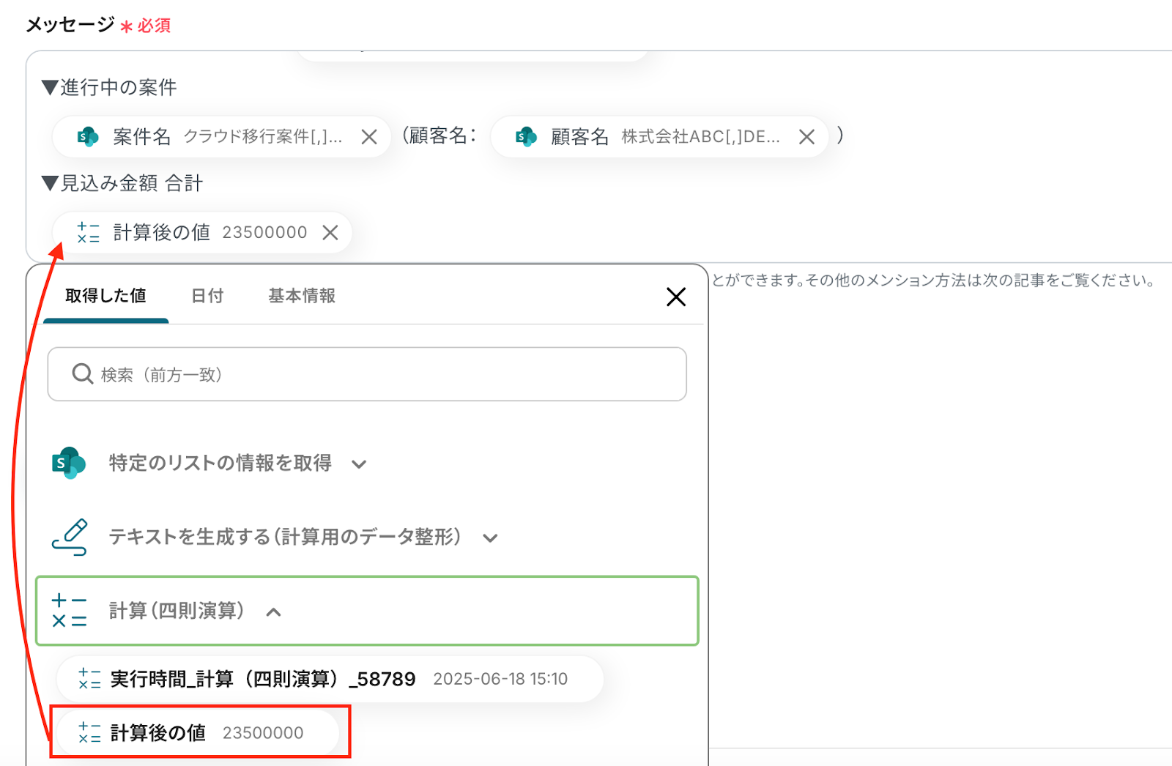The height and width of the screenshot is (766, 1172).
Task: Click the search magnifier icon
Action: tap(82, 374)
